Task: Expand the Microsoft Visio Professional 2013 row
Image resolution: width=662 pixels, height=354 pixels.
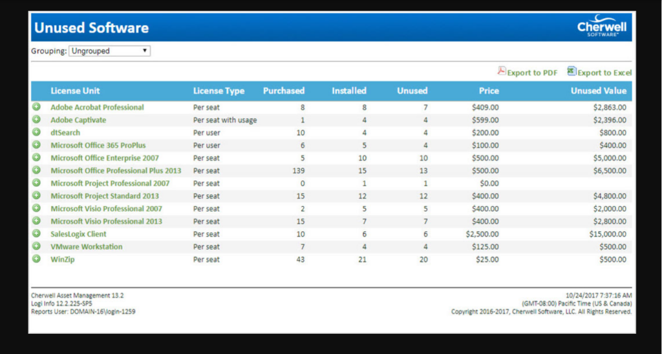Action: 36,221
